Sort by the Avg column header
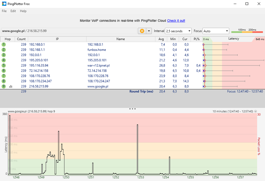 point(161,39)
